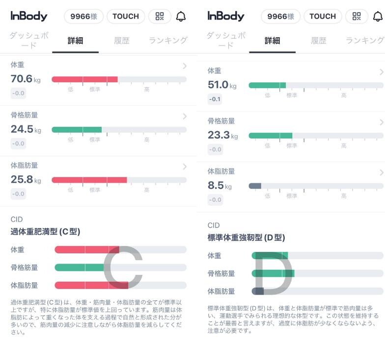Open 51.0 kg weight row chevron
This screenshot has width=385, height=343.
click(382, 72)
